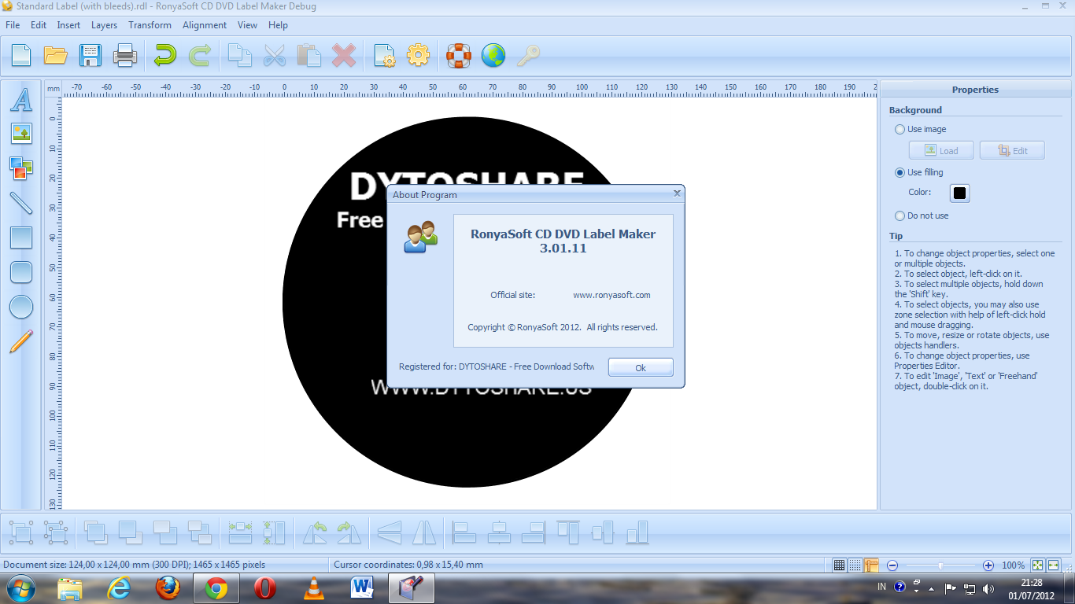Select the Freehand pencil tool
The width and height of the screenshot is (1075, 604).
(21, 341)
